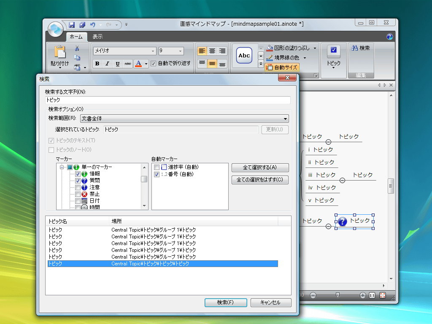
Task: Open 図形の塗りつぶし dropdown arrow
Action: click(315, 48)
